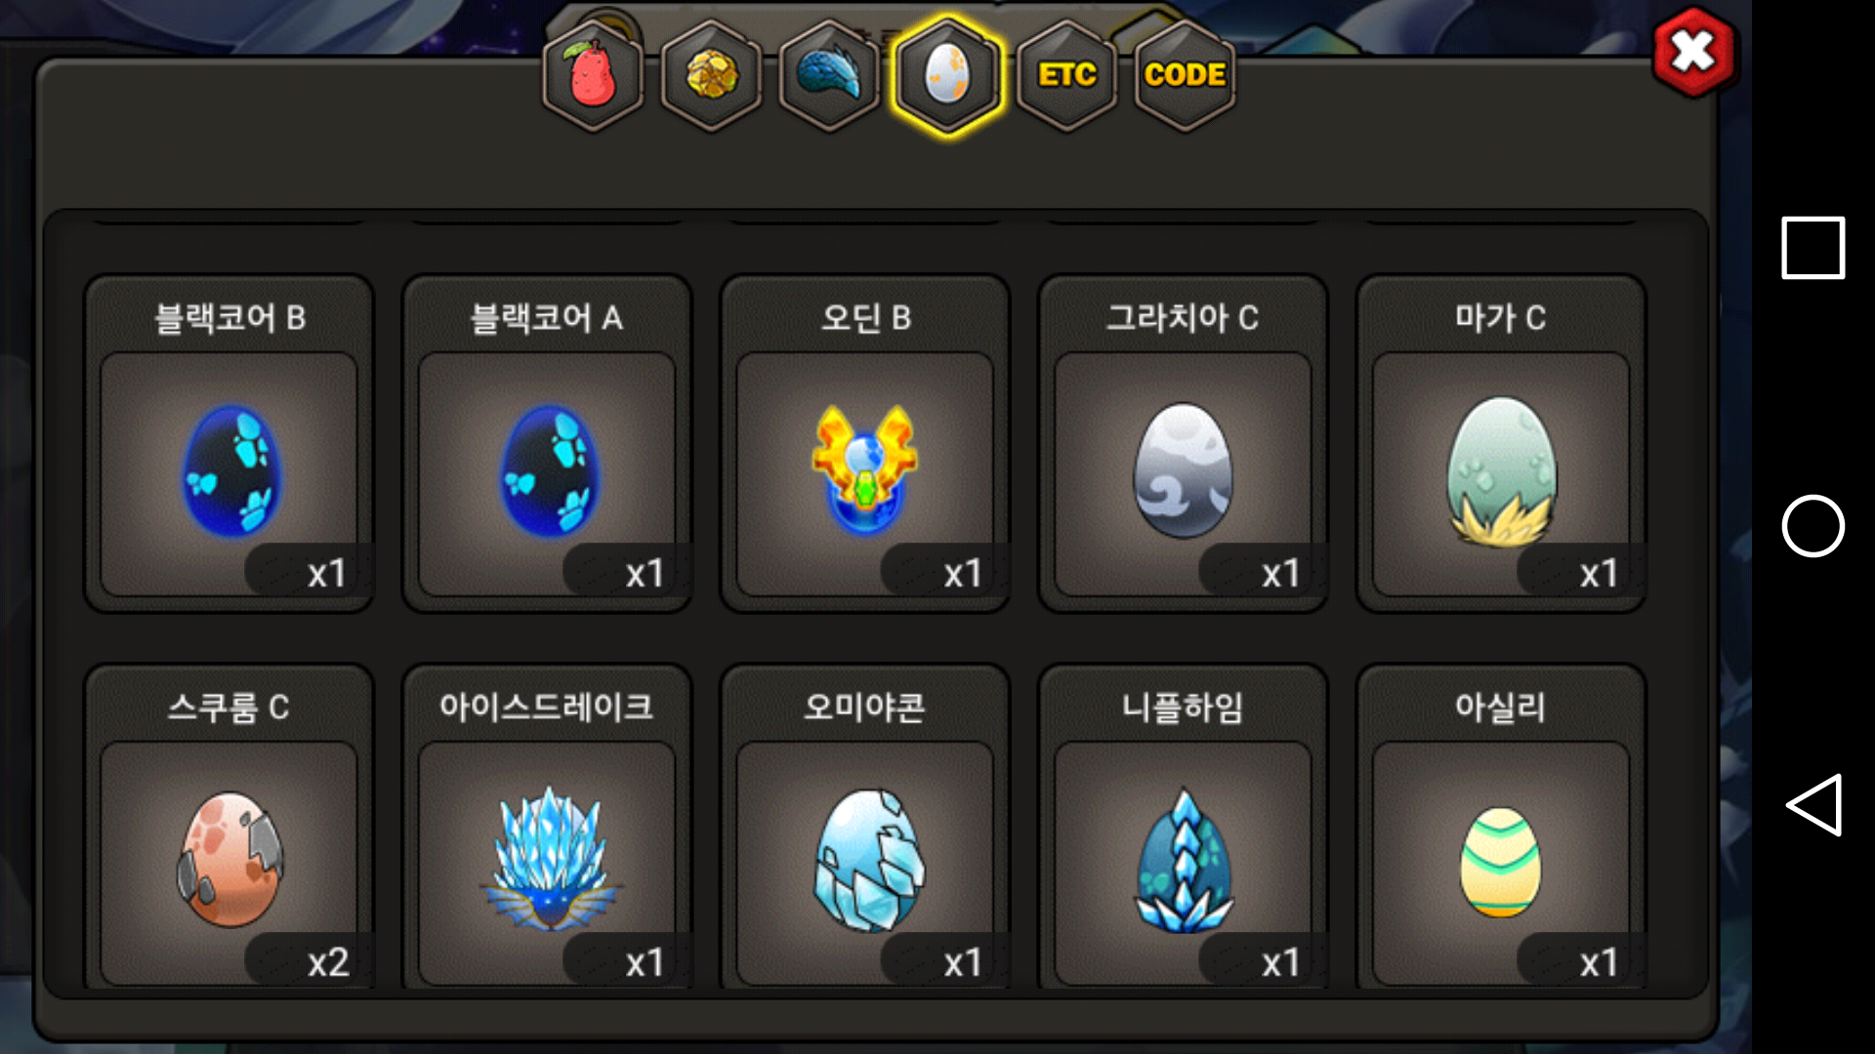Choose the 오딘 B golden winged egg
The image size is (1875, 1054).
coord(865,444)
